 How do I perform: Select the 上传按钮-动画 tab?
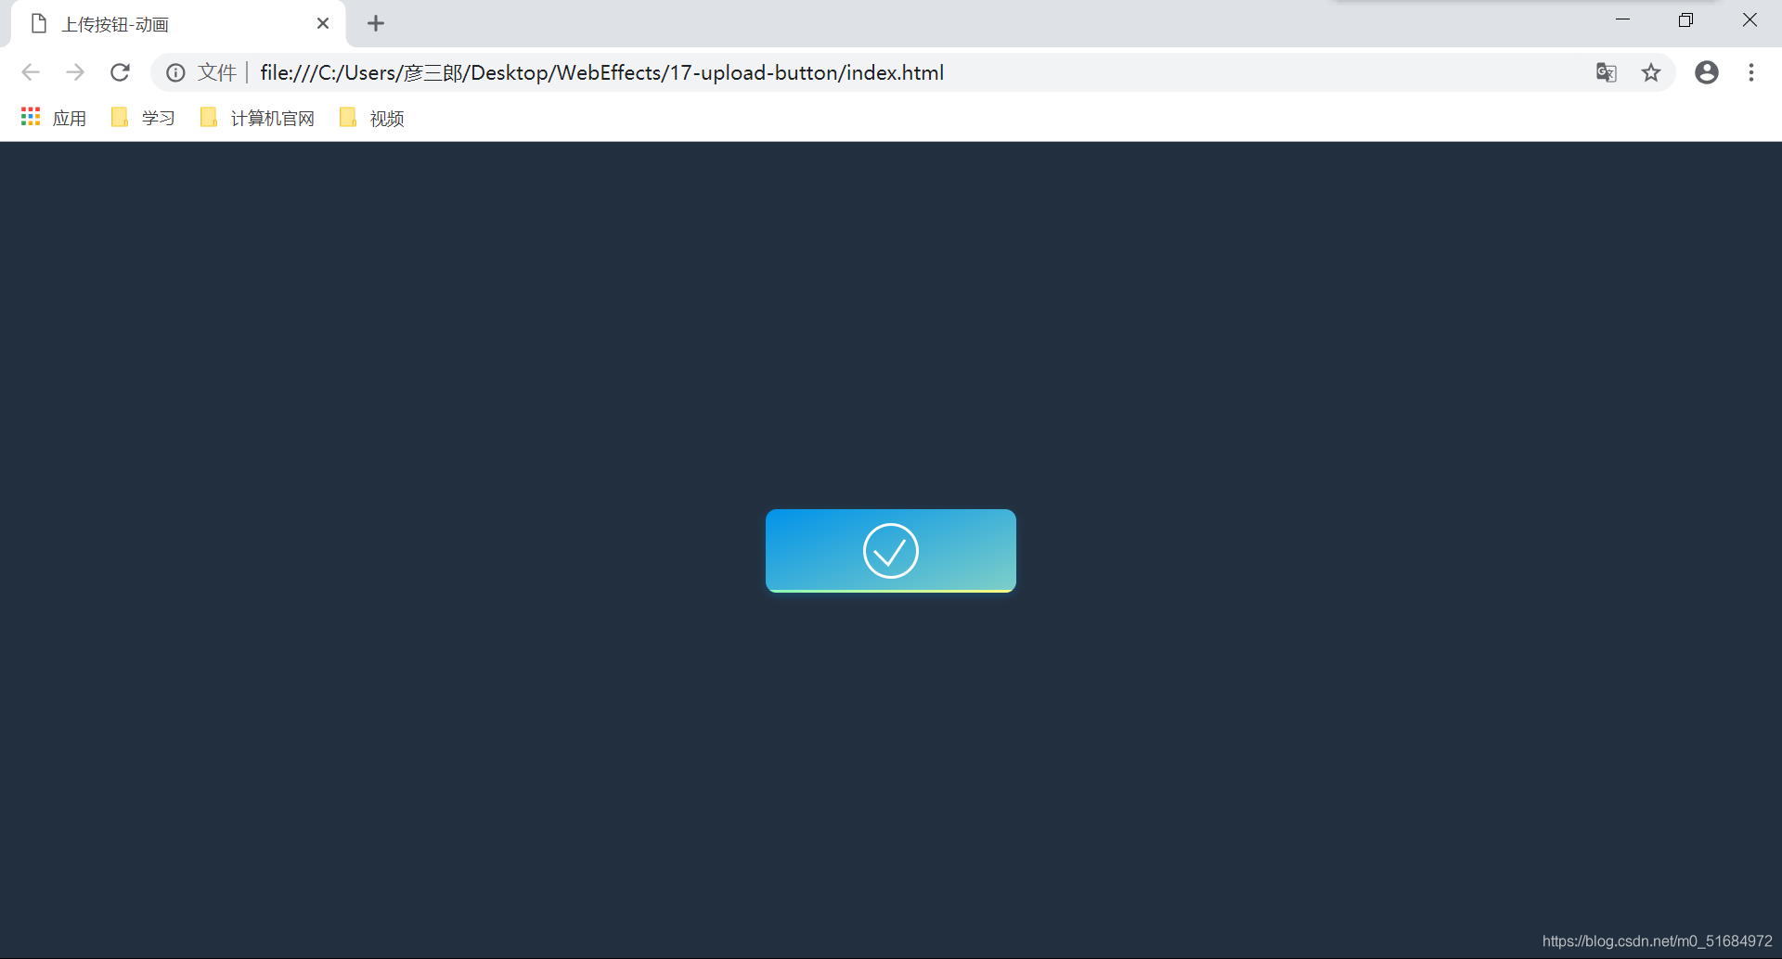pos(178,24)
